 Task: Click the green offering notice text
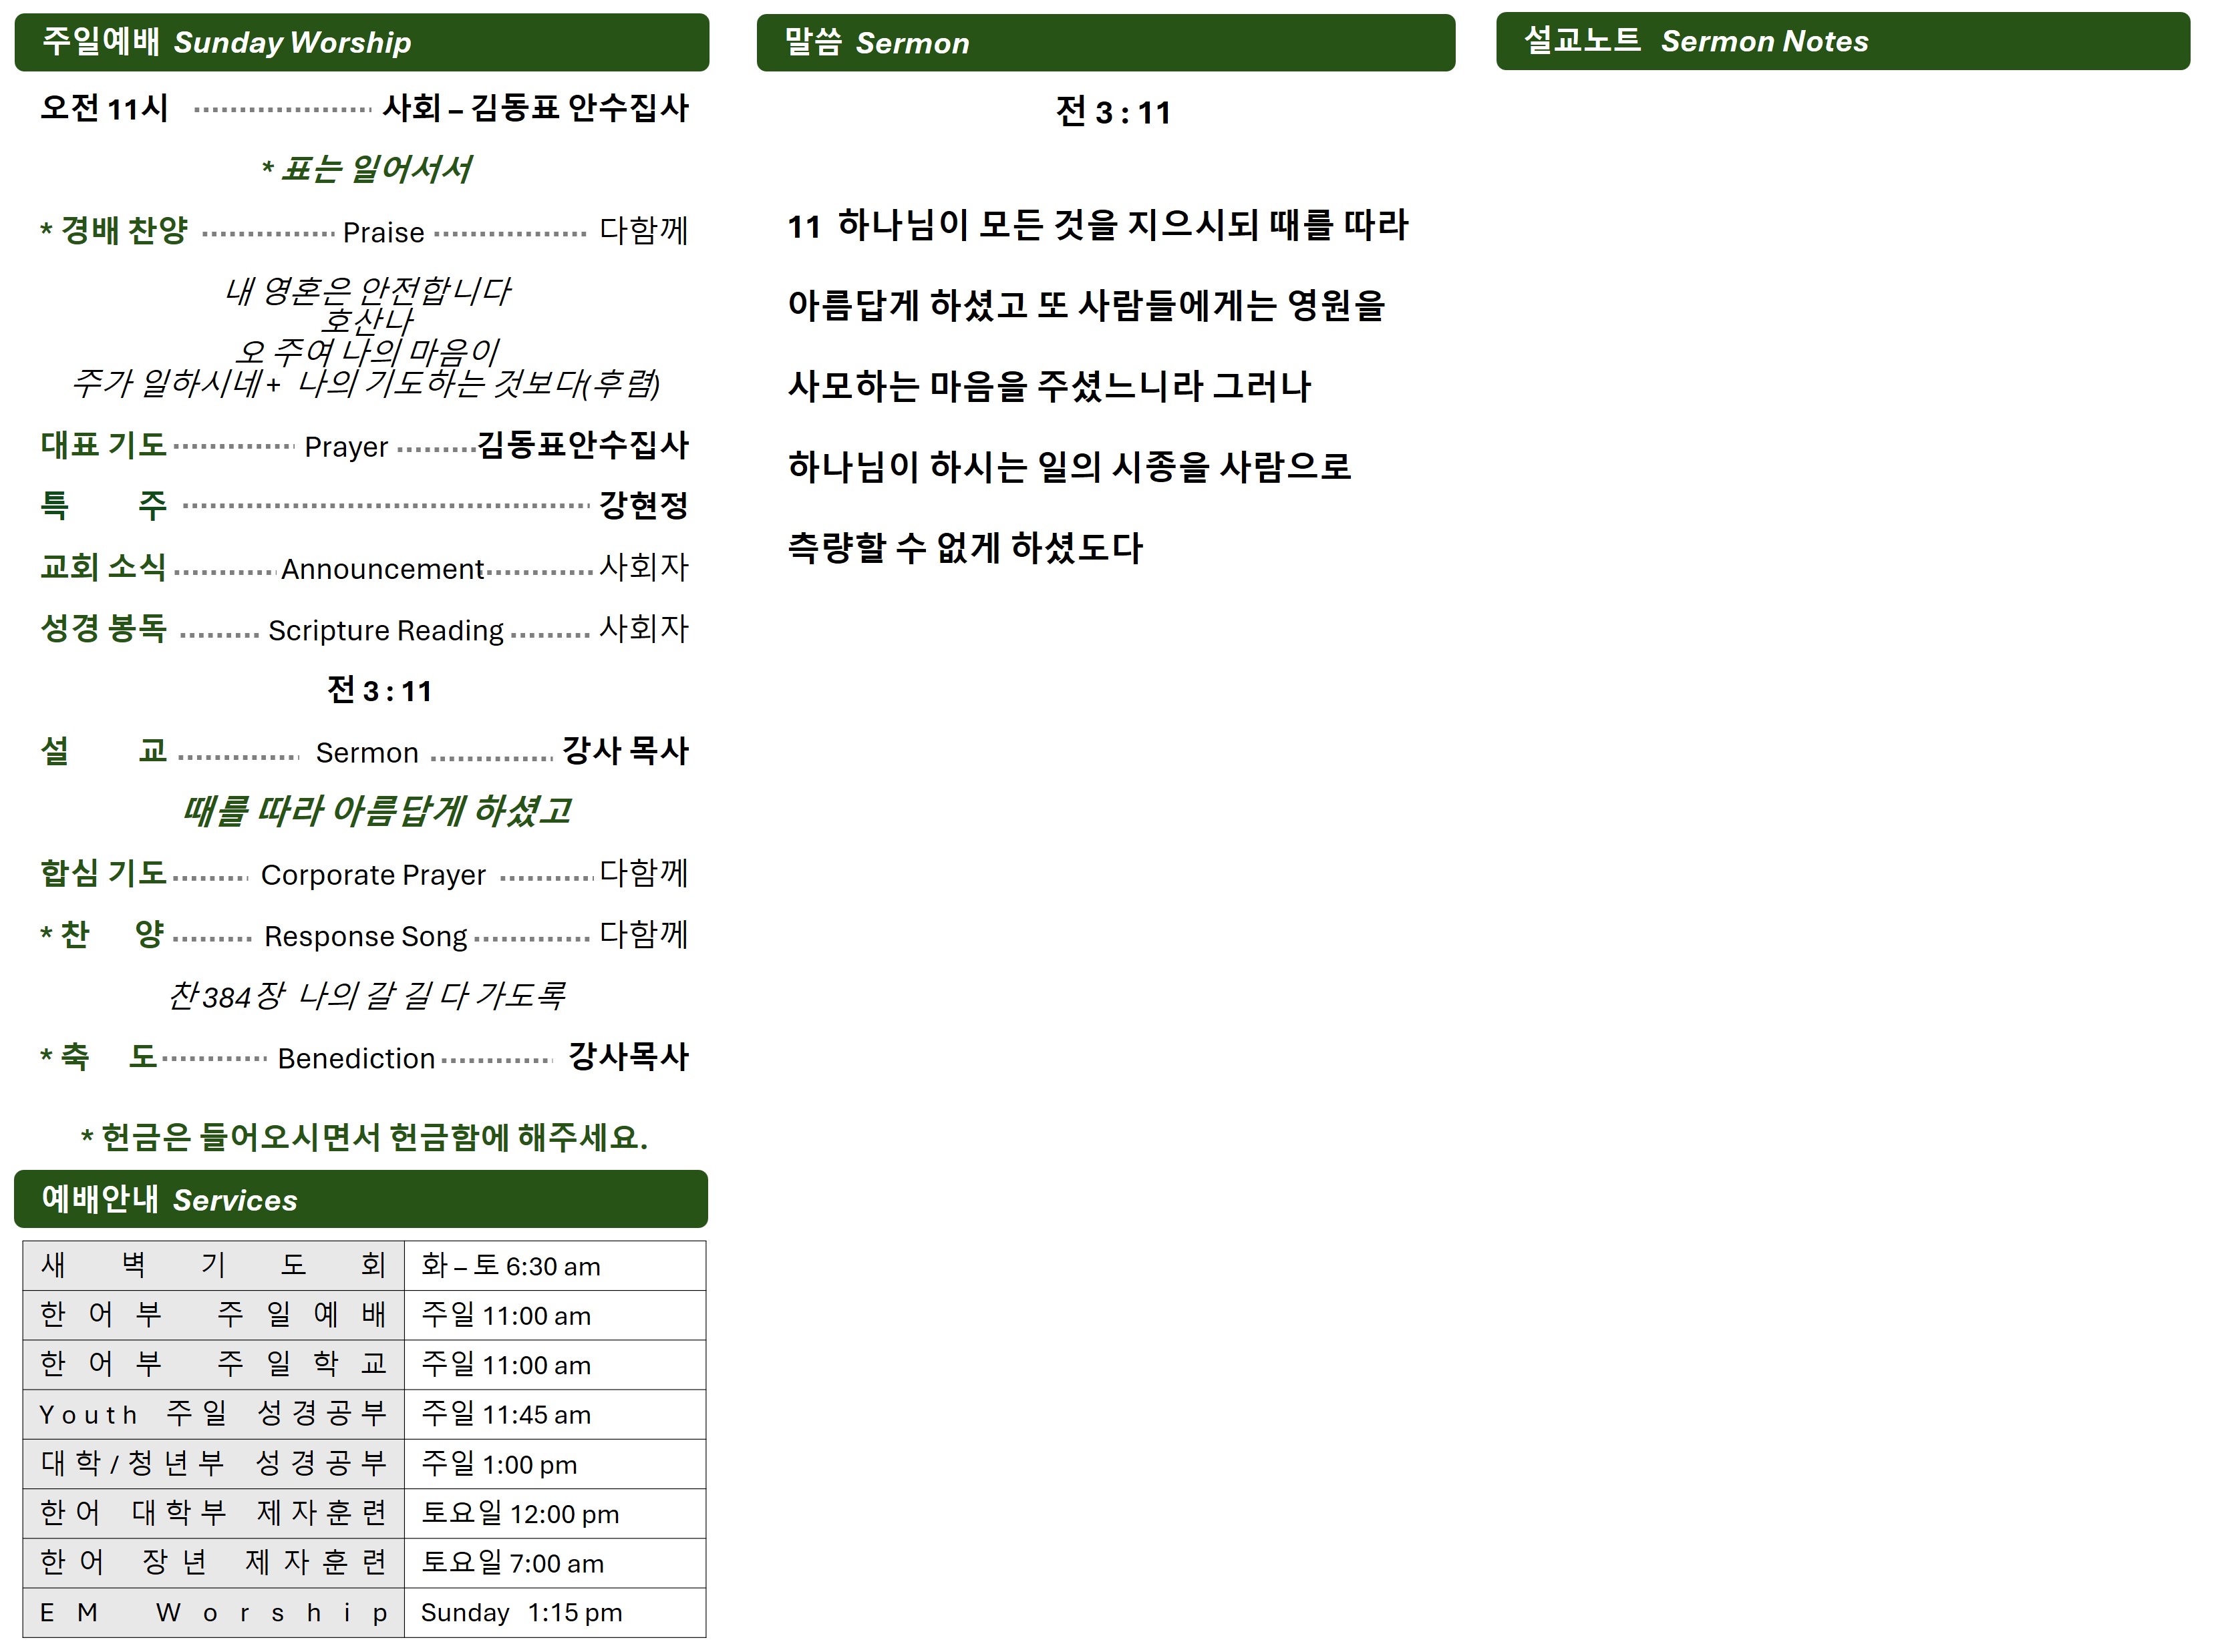tap(364, 1137)
